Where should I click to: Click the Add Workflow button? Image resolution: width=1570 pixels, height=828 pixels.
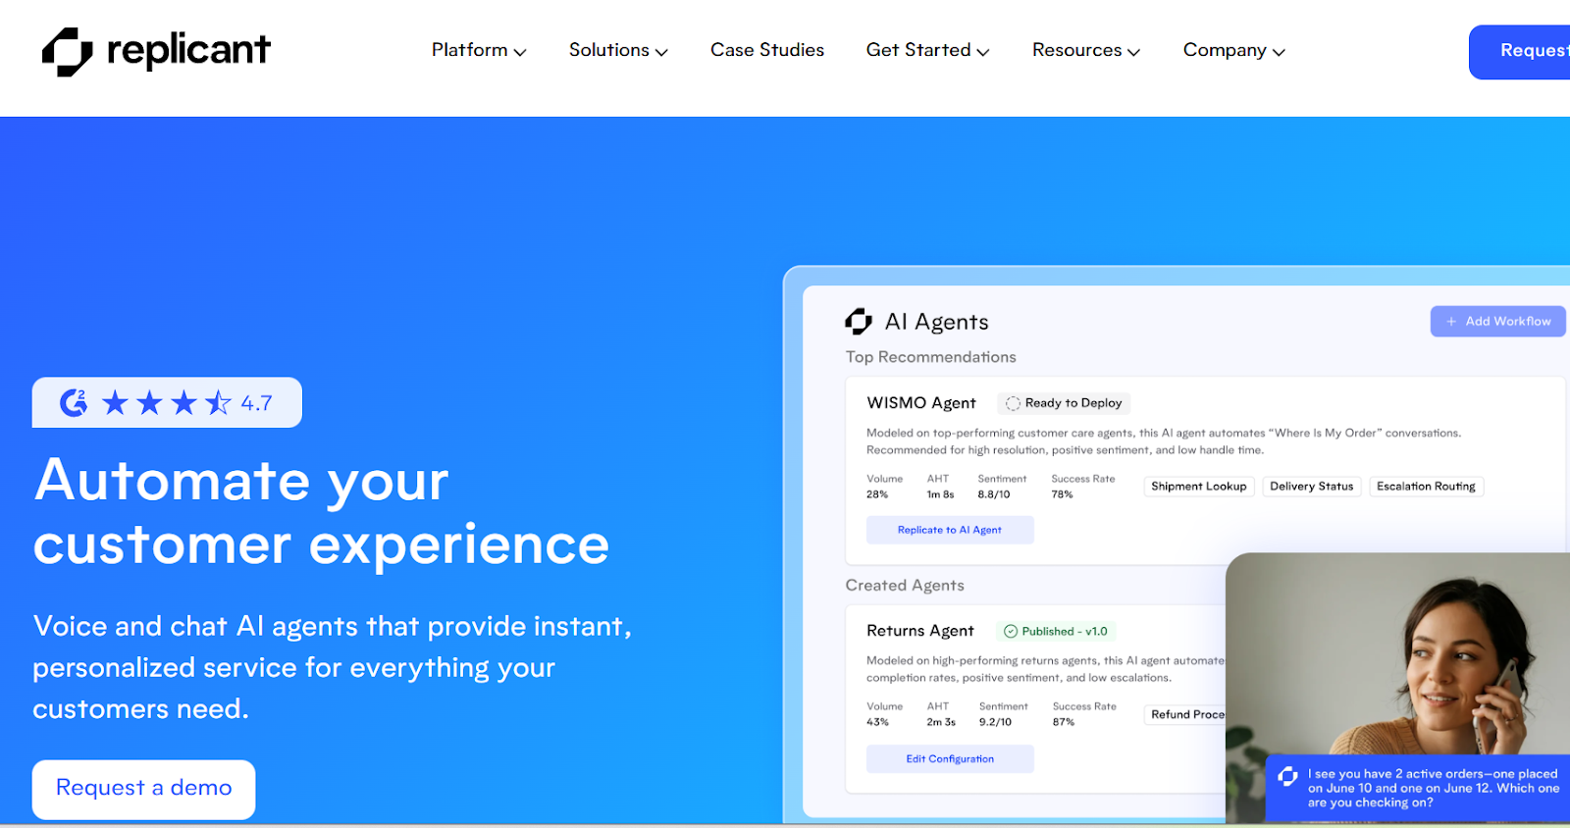(x=1497, y=321)
